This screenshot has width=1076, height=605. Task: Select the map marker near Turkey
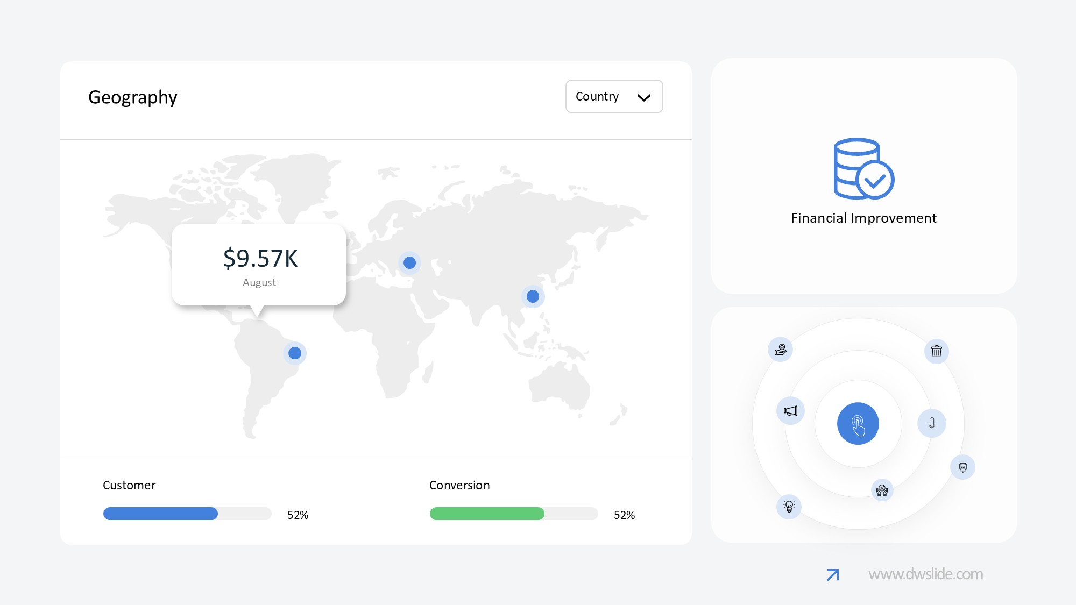point(409,263)
